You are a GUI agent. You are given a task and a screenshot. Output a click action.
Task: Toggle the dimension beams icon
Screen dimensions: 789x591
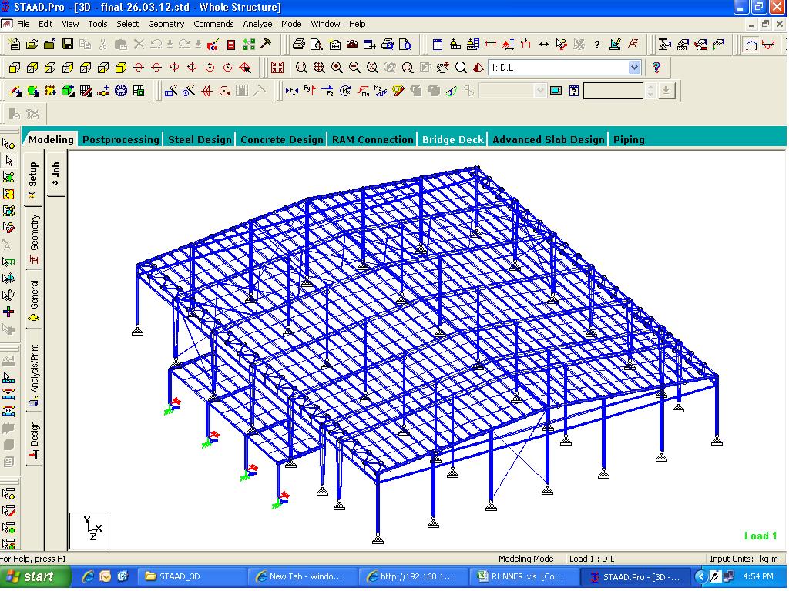pos(544,45)
